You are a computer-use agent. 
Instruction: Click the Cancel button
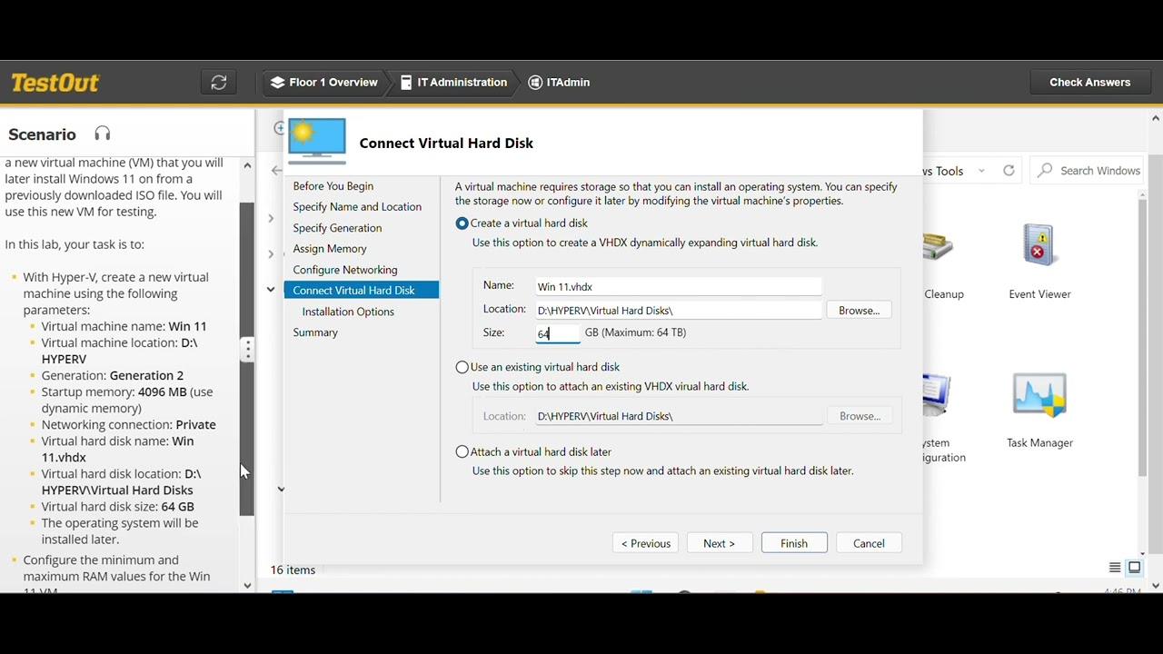(869, 543)
